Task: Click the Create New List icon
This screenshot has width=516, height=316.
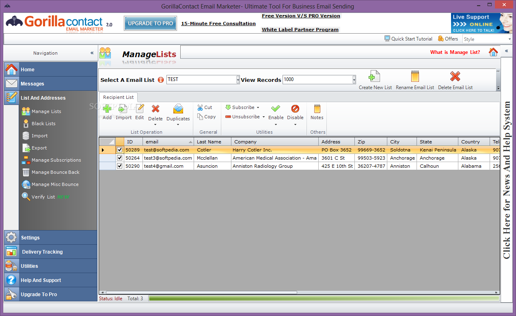Action: tap(374, 76)
